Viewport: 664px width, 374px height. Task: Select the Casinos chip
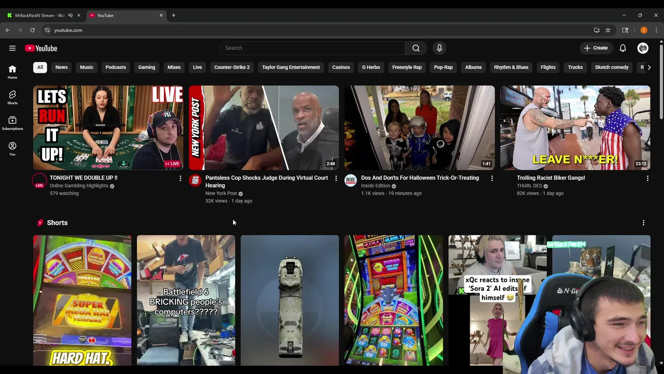(x=341, y=67)
